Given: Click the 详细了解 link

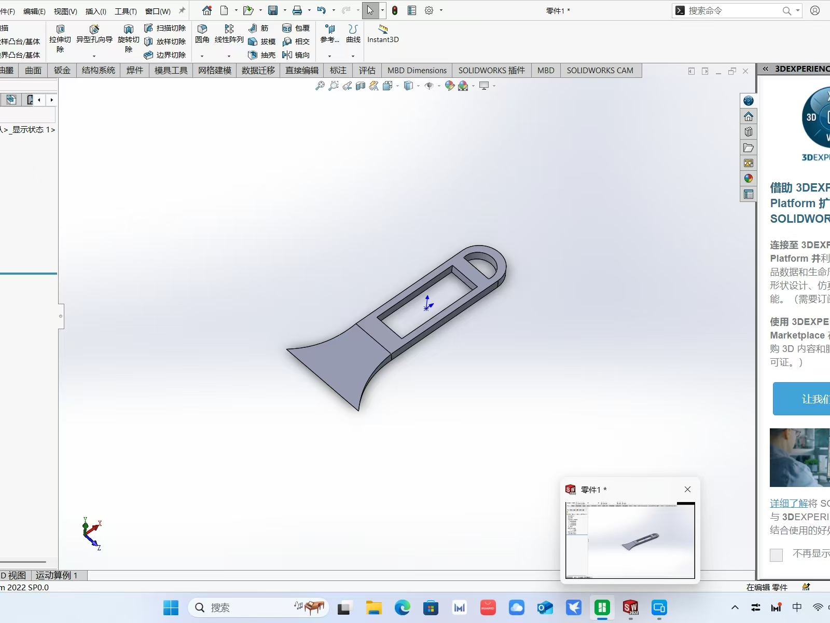Looking at the screenshot, I should point(789,503).
